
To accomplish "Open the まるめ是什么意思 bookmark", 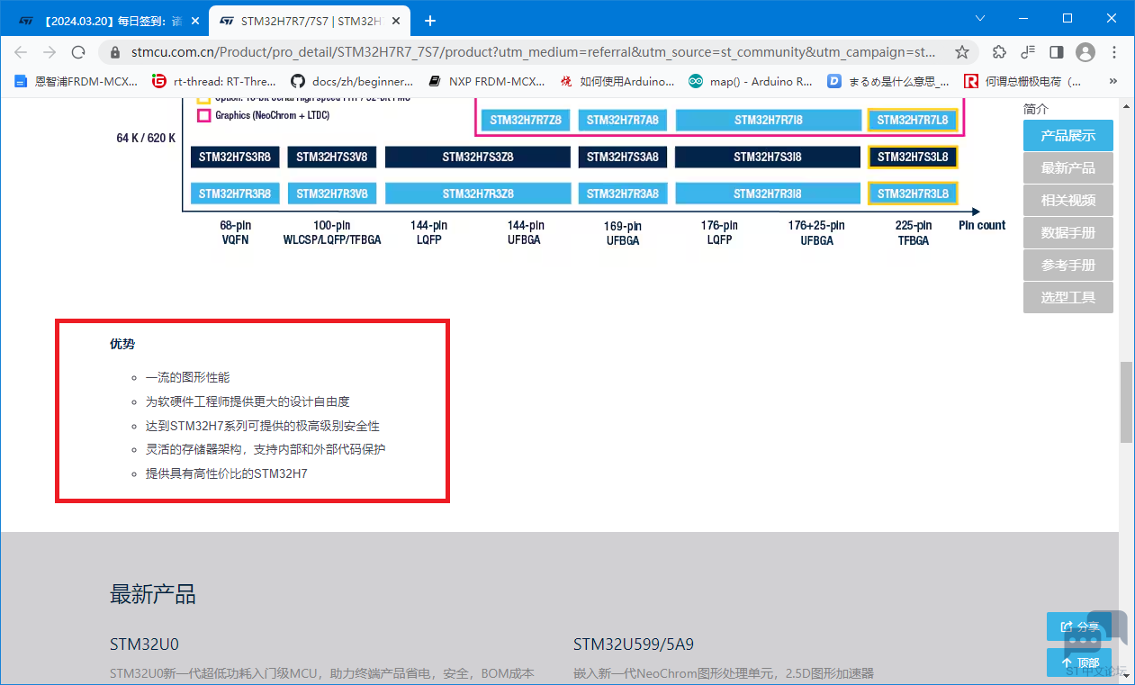I will tap(889, 81).
